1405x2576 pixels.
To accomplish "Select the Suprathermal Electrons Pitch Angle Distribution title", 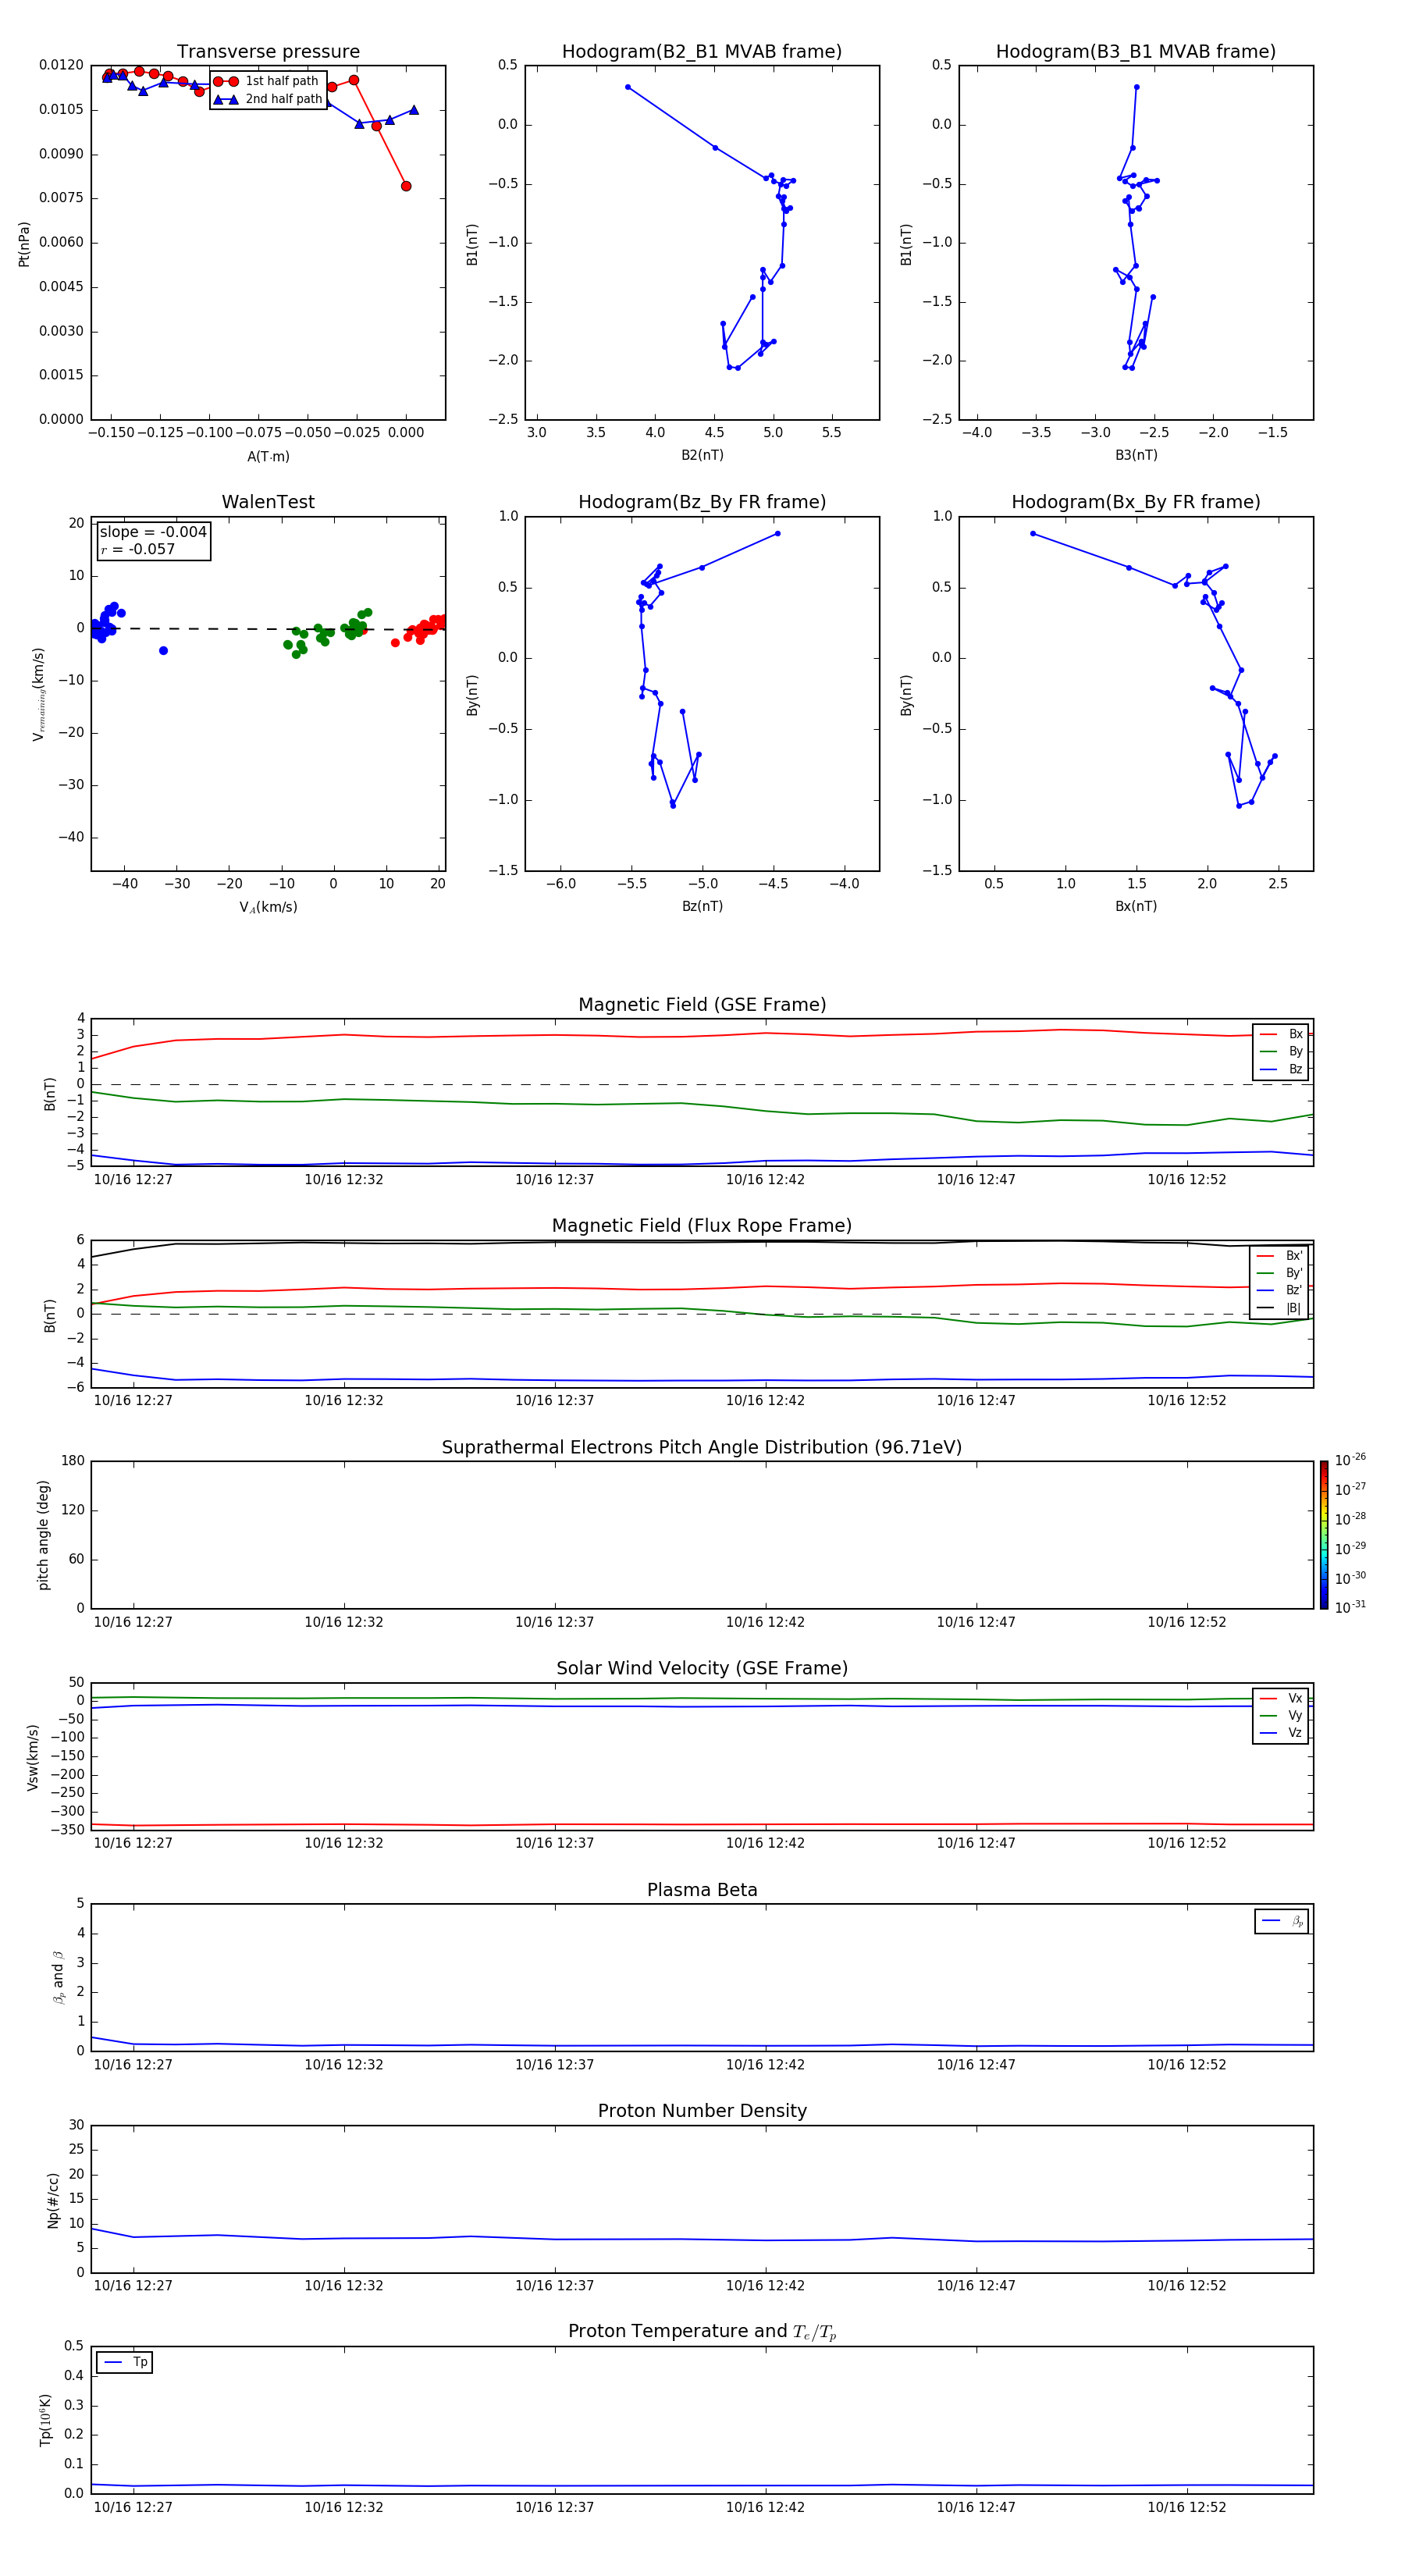I will click(702, 1448).
